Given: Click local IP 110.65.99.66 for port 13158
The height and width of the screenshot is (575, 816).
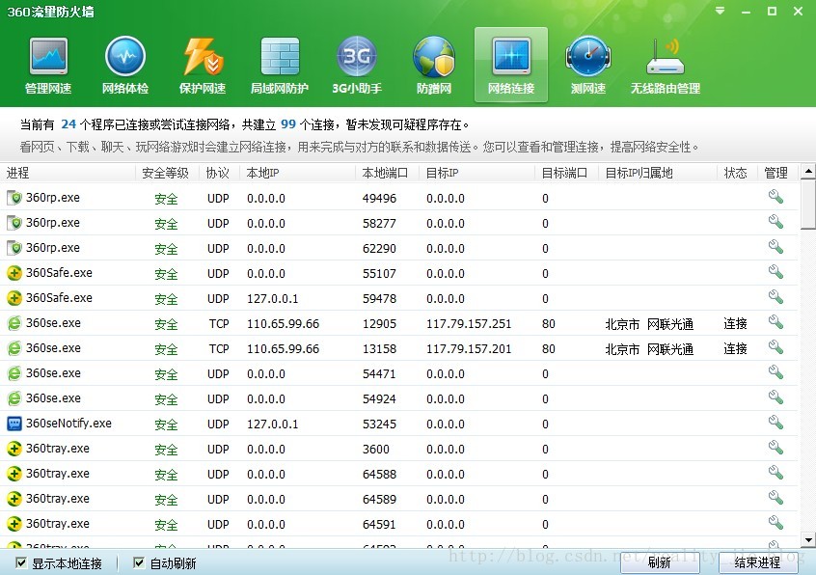Looking at the screenshot, I should click(284, 348).
